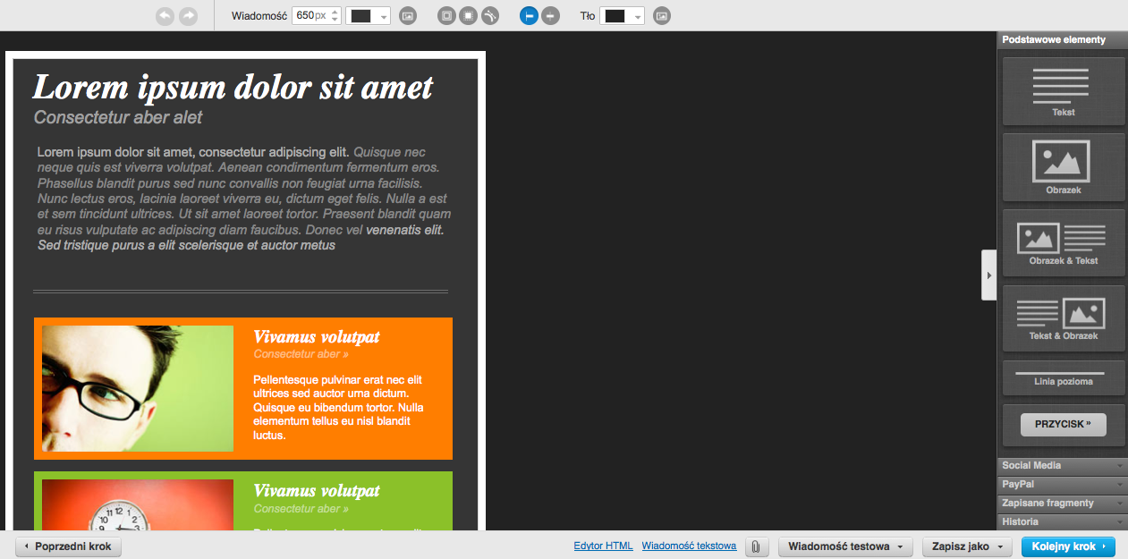Select the Obrazek & Tekst element block
The height and width of the screenshot is (559, 1128).
1064,242
